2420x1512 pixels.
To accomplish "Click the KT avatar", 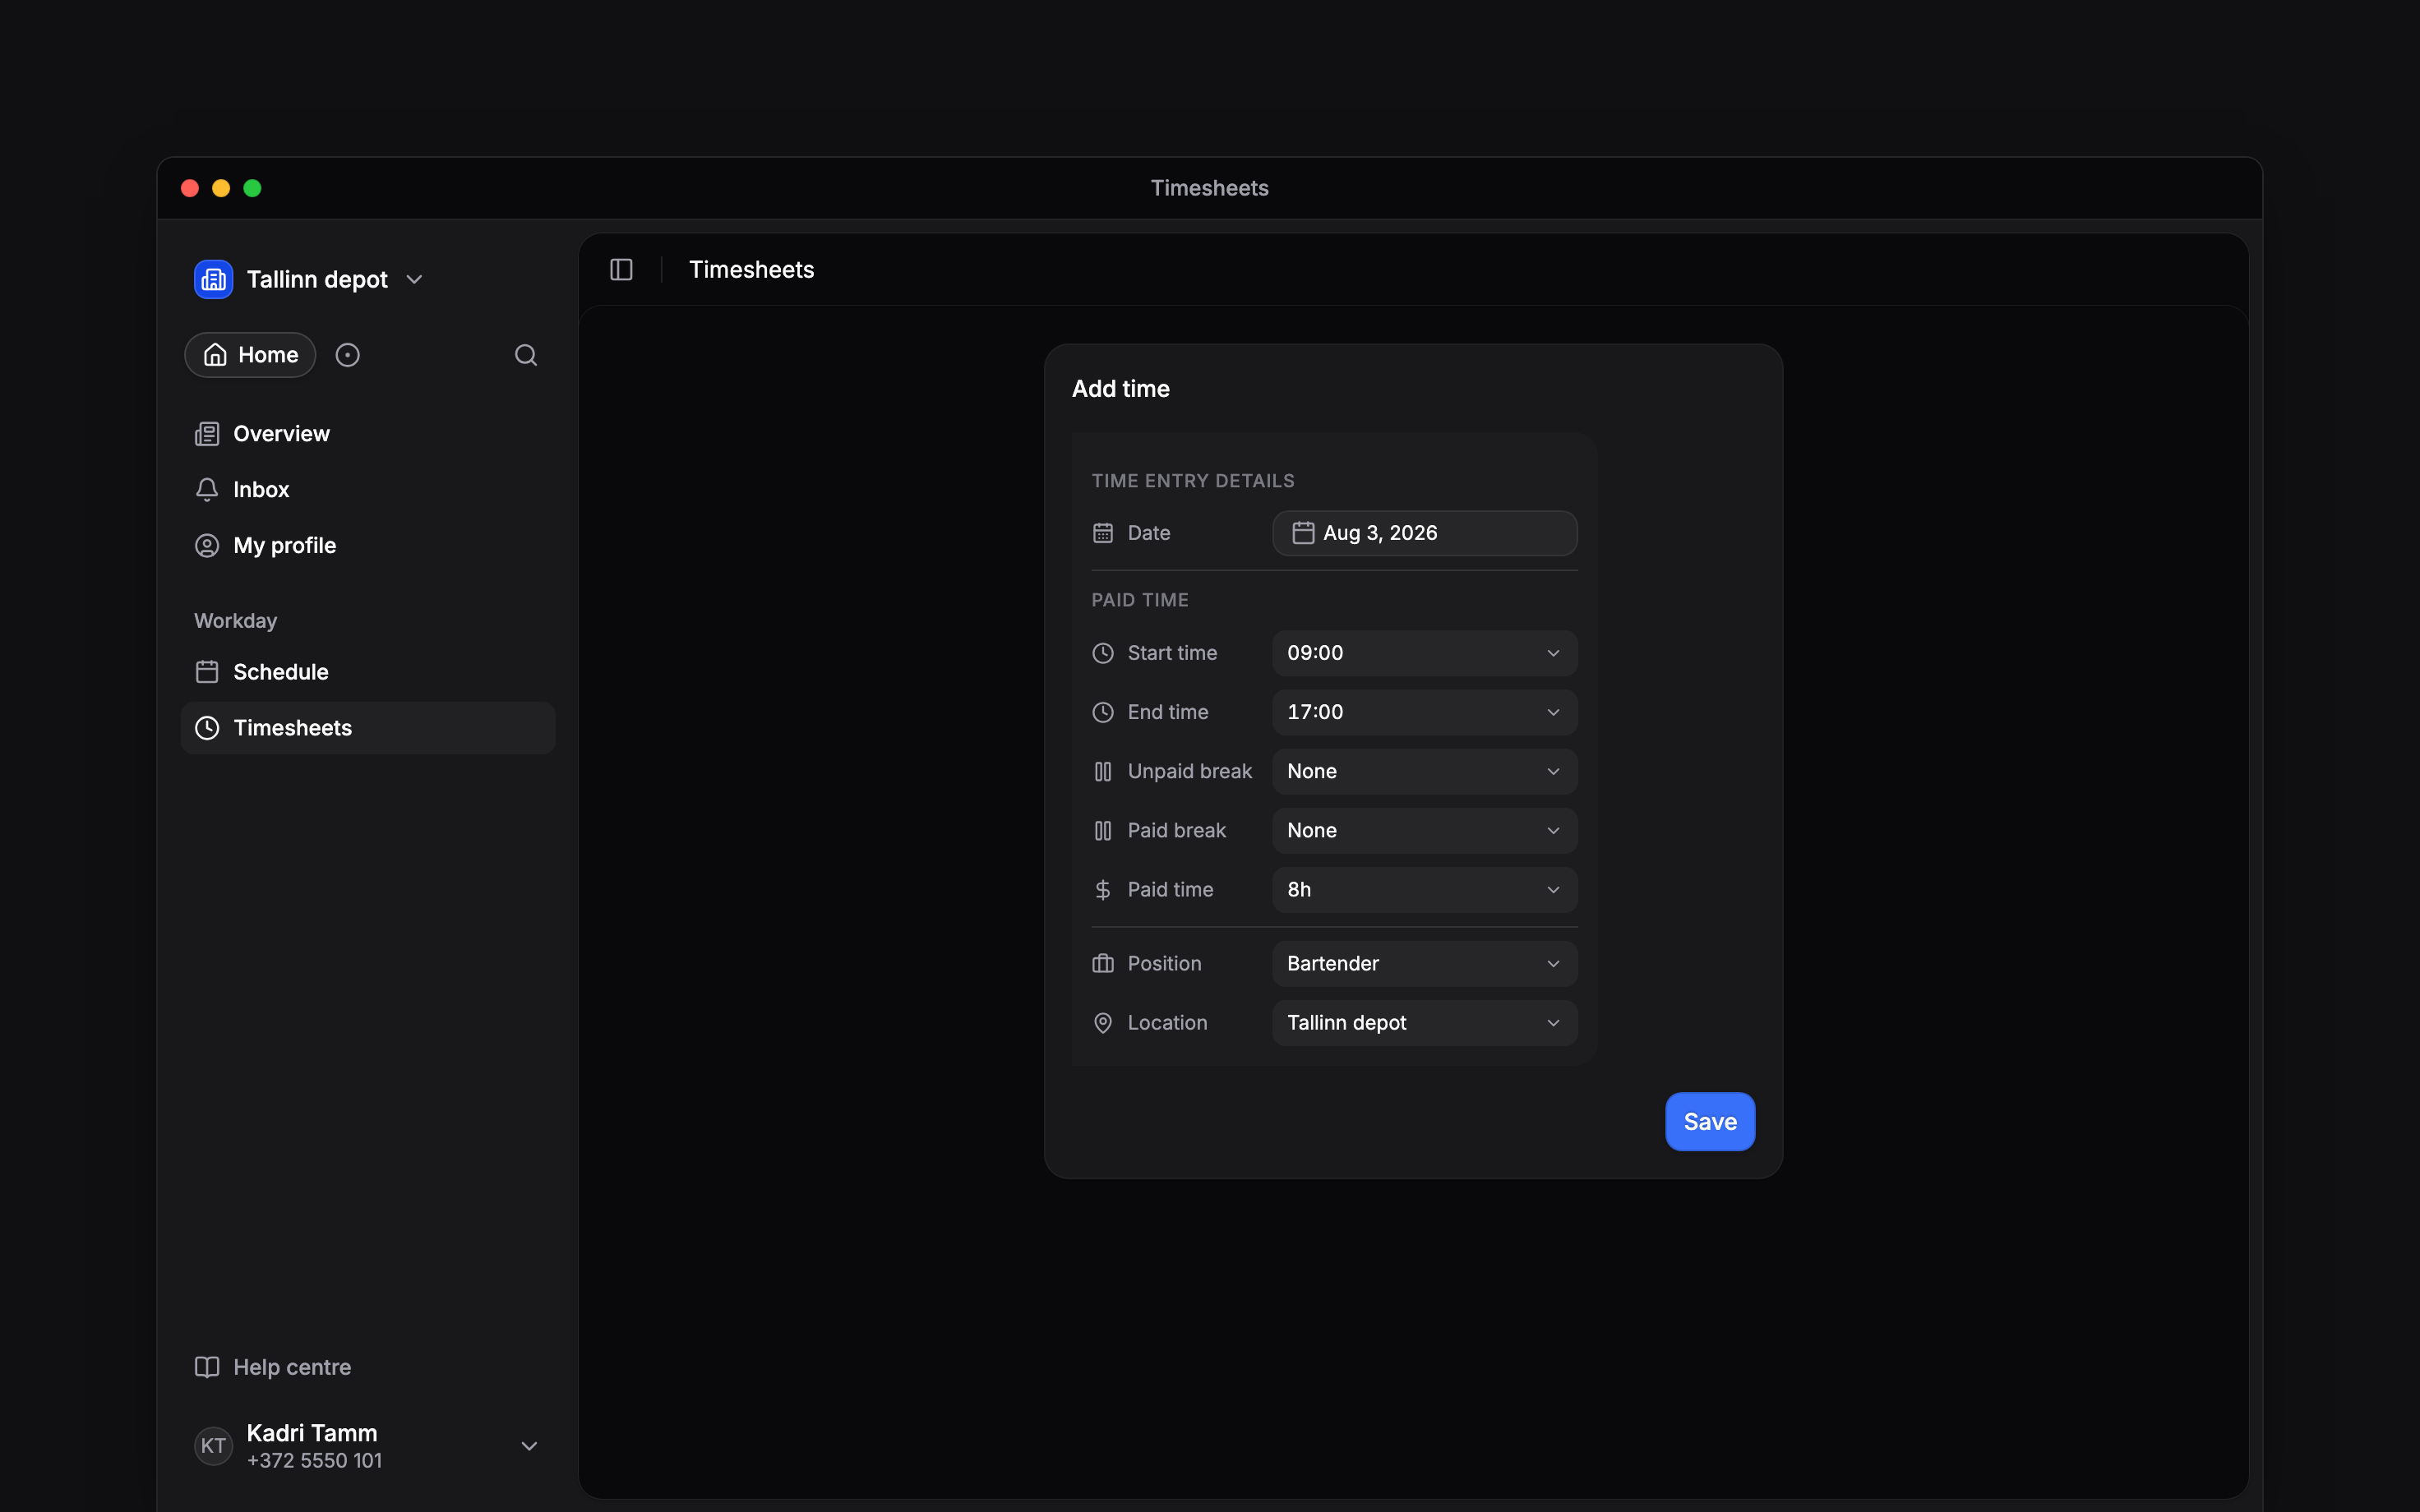I will coord(213,1446).
